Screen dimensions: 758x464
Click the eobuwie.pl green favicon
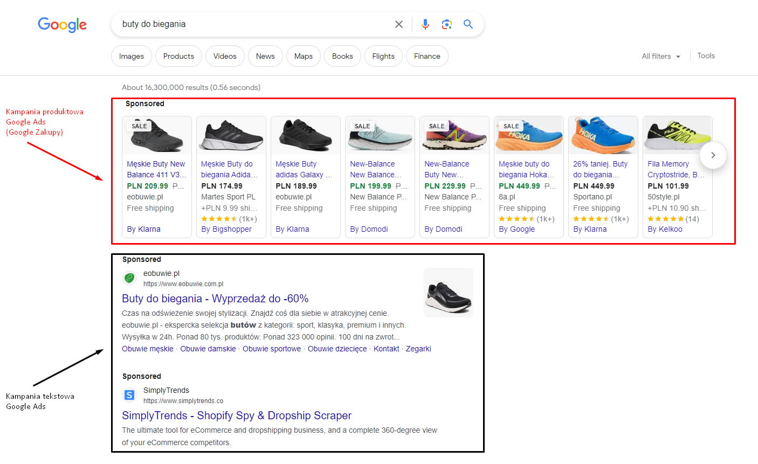pos(129,278)
